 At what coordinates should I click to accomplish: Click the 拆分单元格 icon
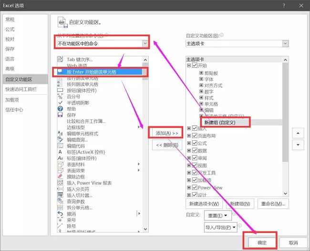pos(60,208)
